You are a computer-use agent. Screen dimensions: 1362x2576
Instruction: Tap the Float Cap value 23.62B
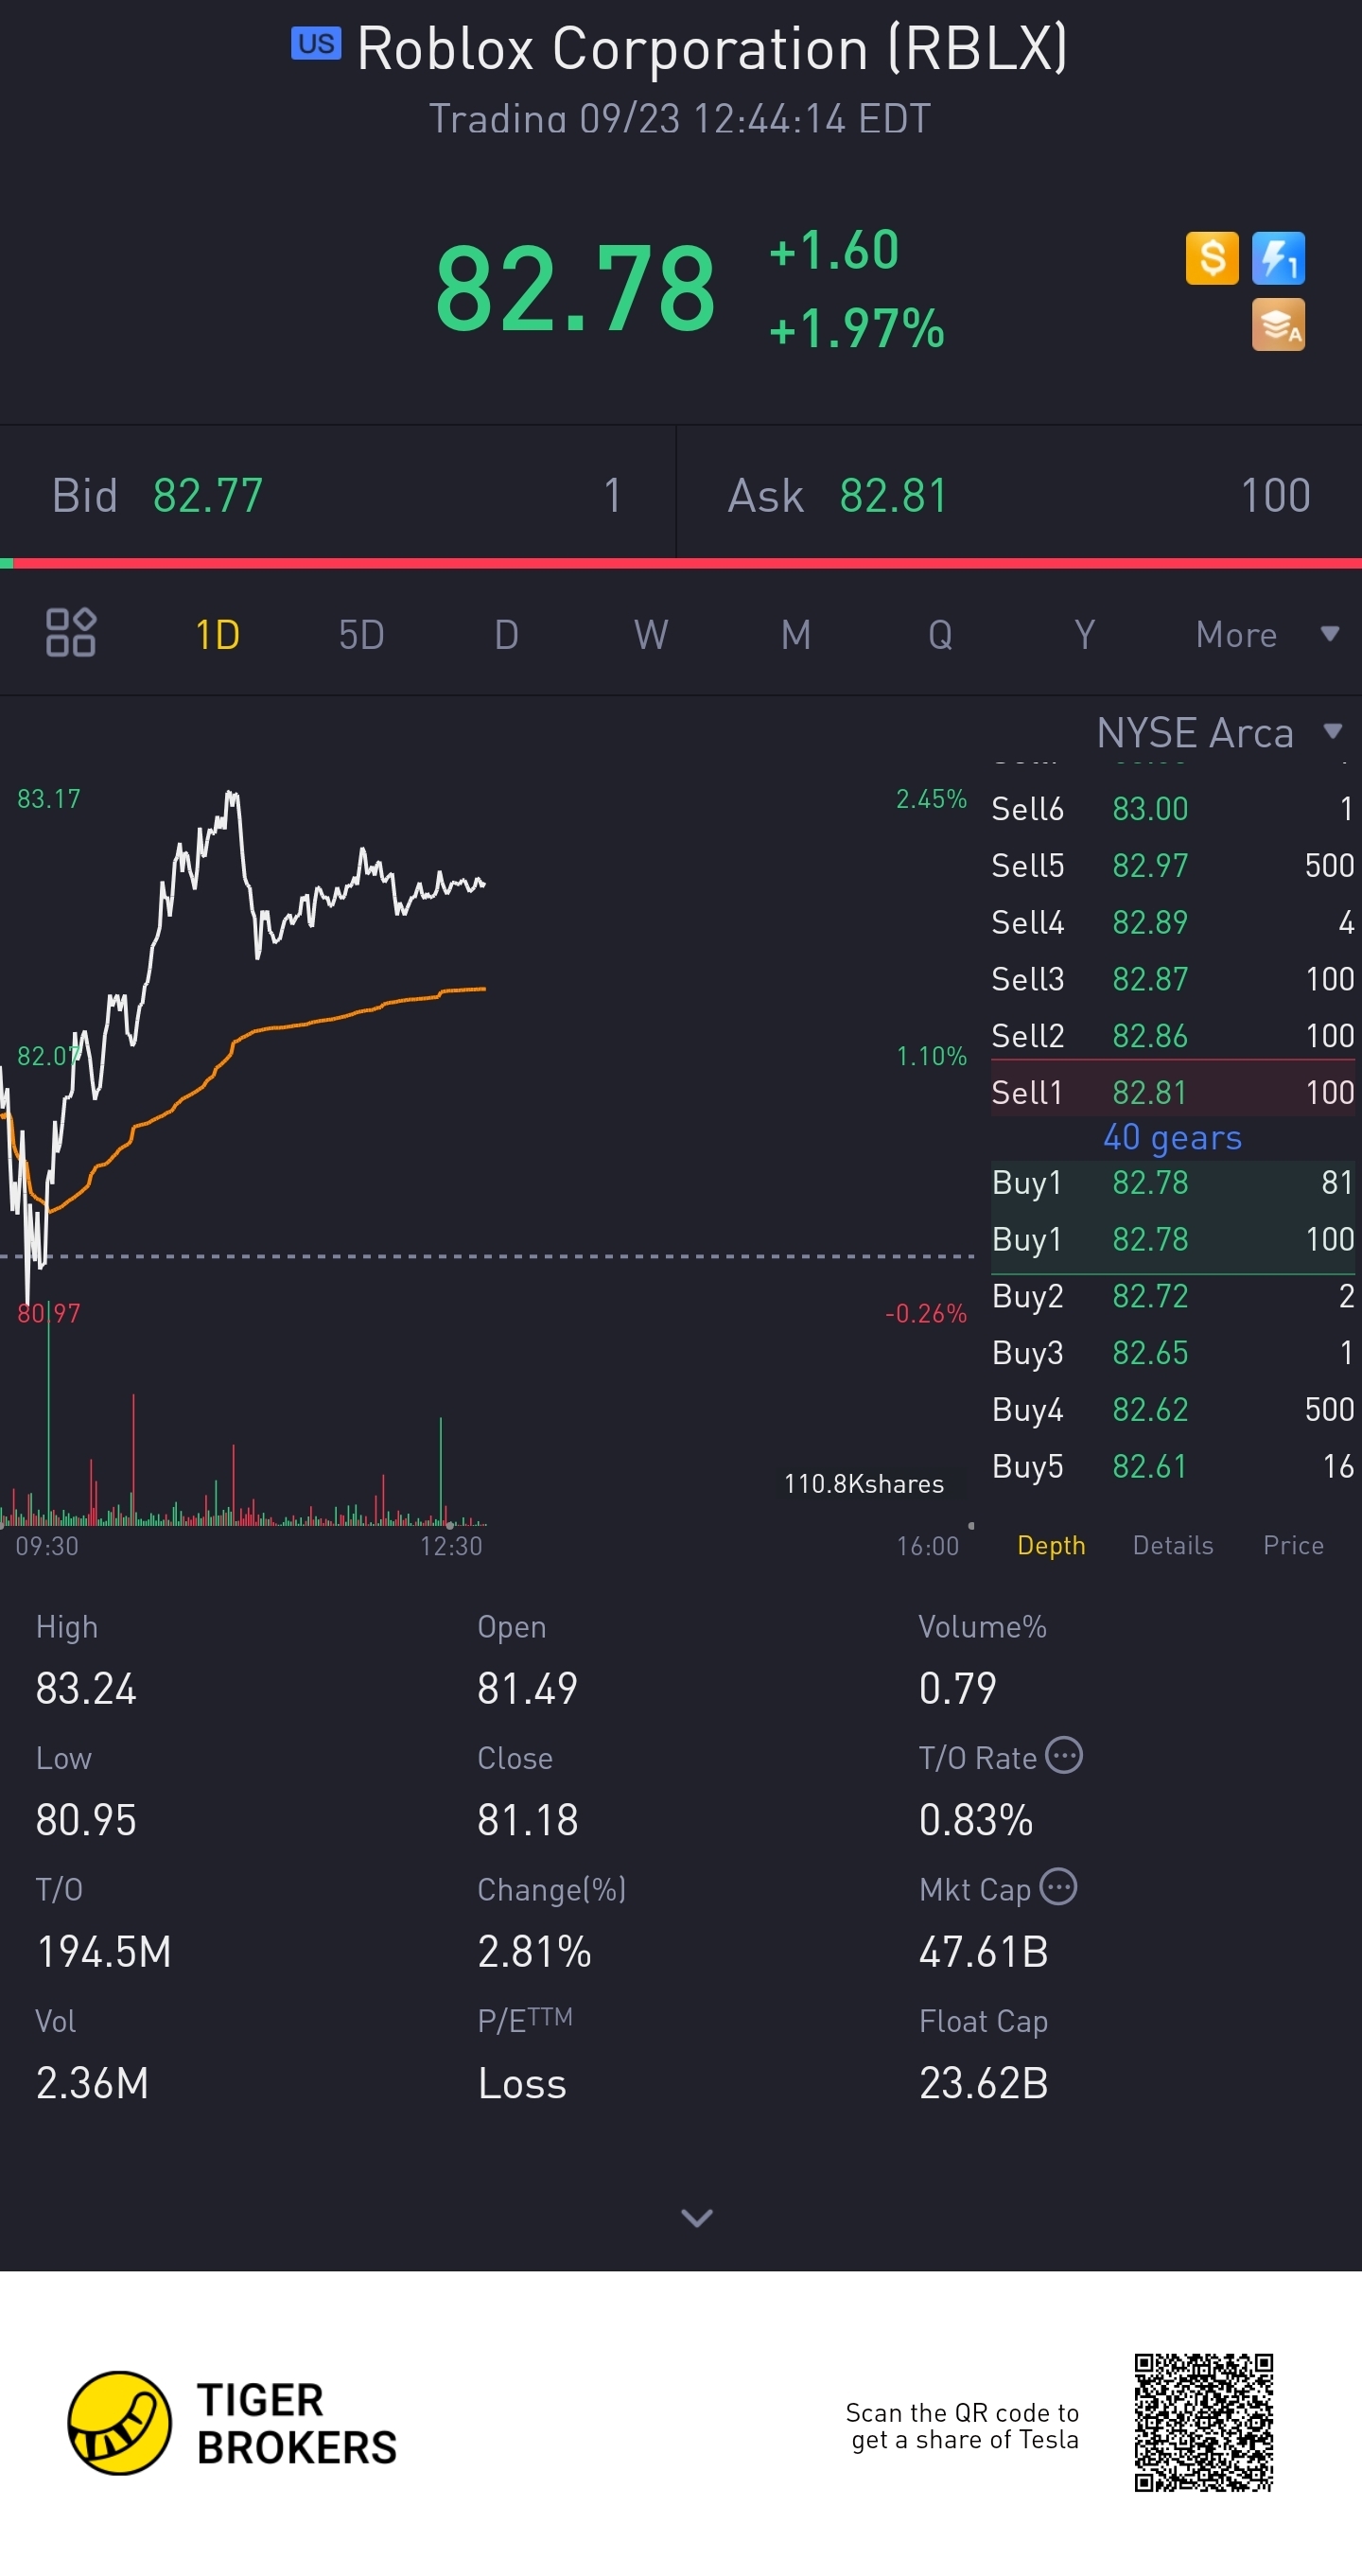tap(983, 2083)
